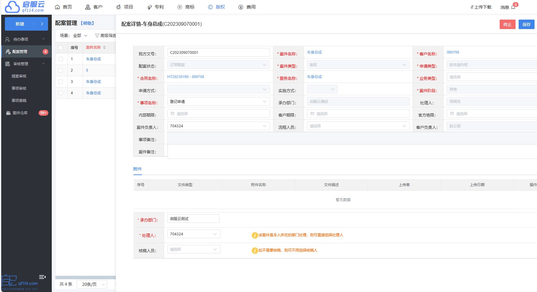
Task: Click the 我方文号 input field
Action: coord(219,52)
